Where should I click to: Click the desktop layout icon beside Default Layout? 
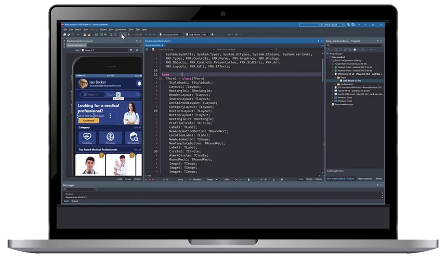[x=348, y=25]
